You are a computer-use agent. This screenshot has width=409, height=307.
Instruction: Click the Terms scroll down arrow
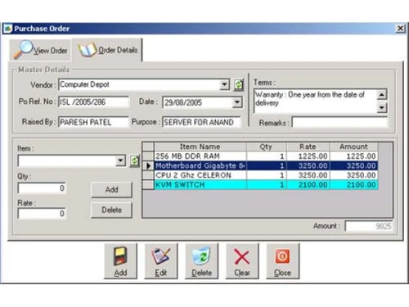click(x=382, y=107)
